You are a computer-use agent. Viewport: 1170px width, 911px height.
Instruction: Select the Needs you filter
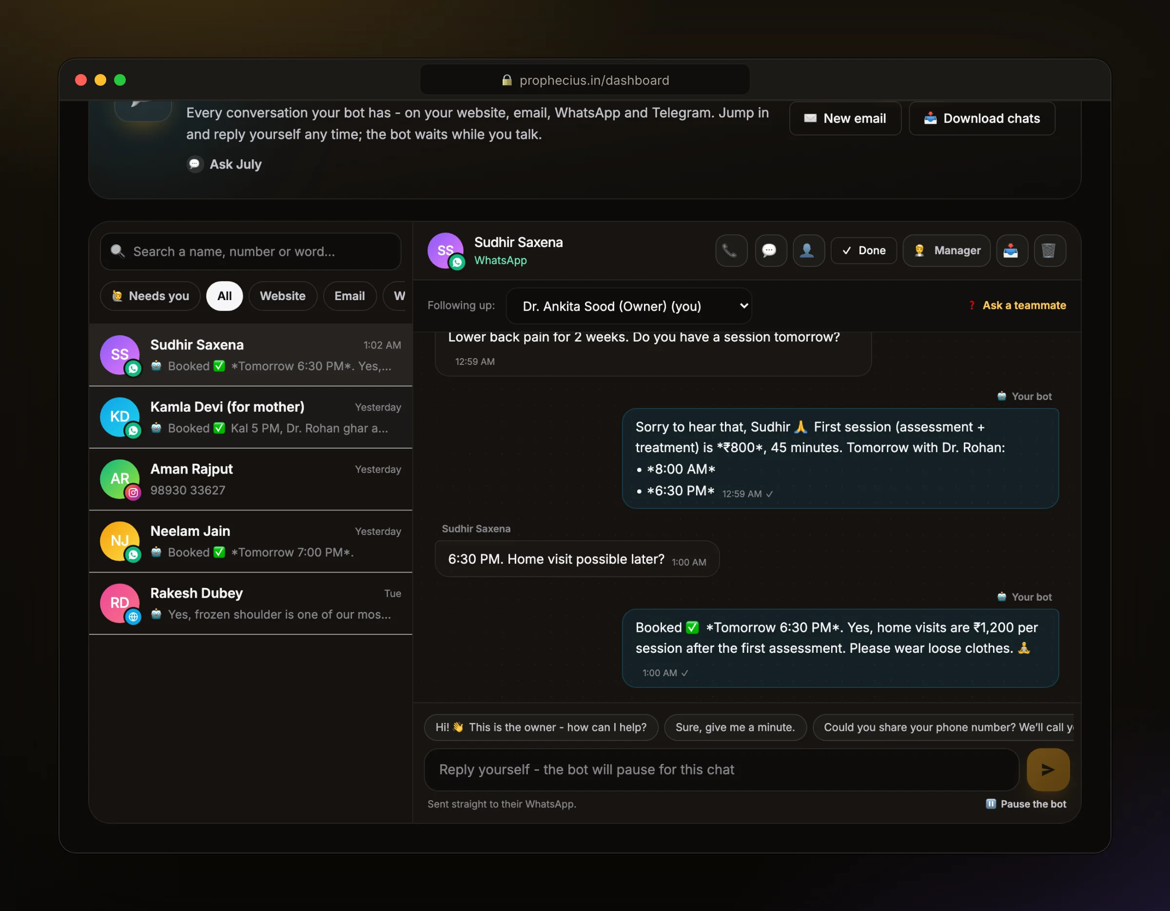(150, 296)
